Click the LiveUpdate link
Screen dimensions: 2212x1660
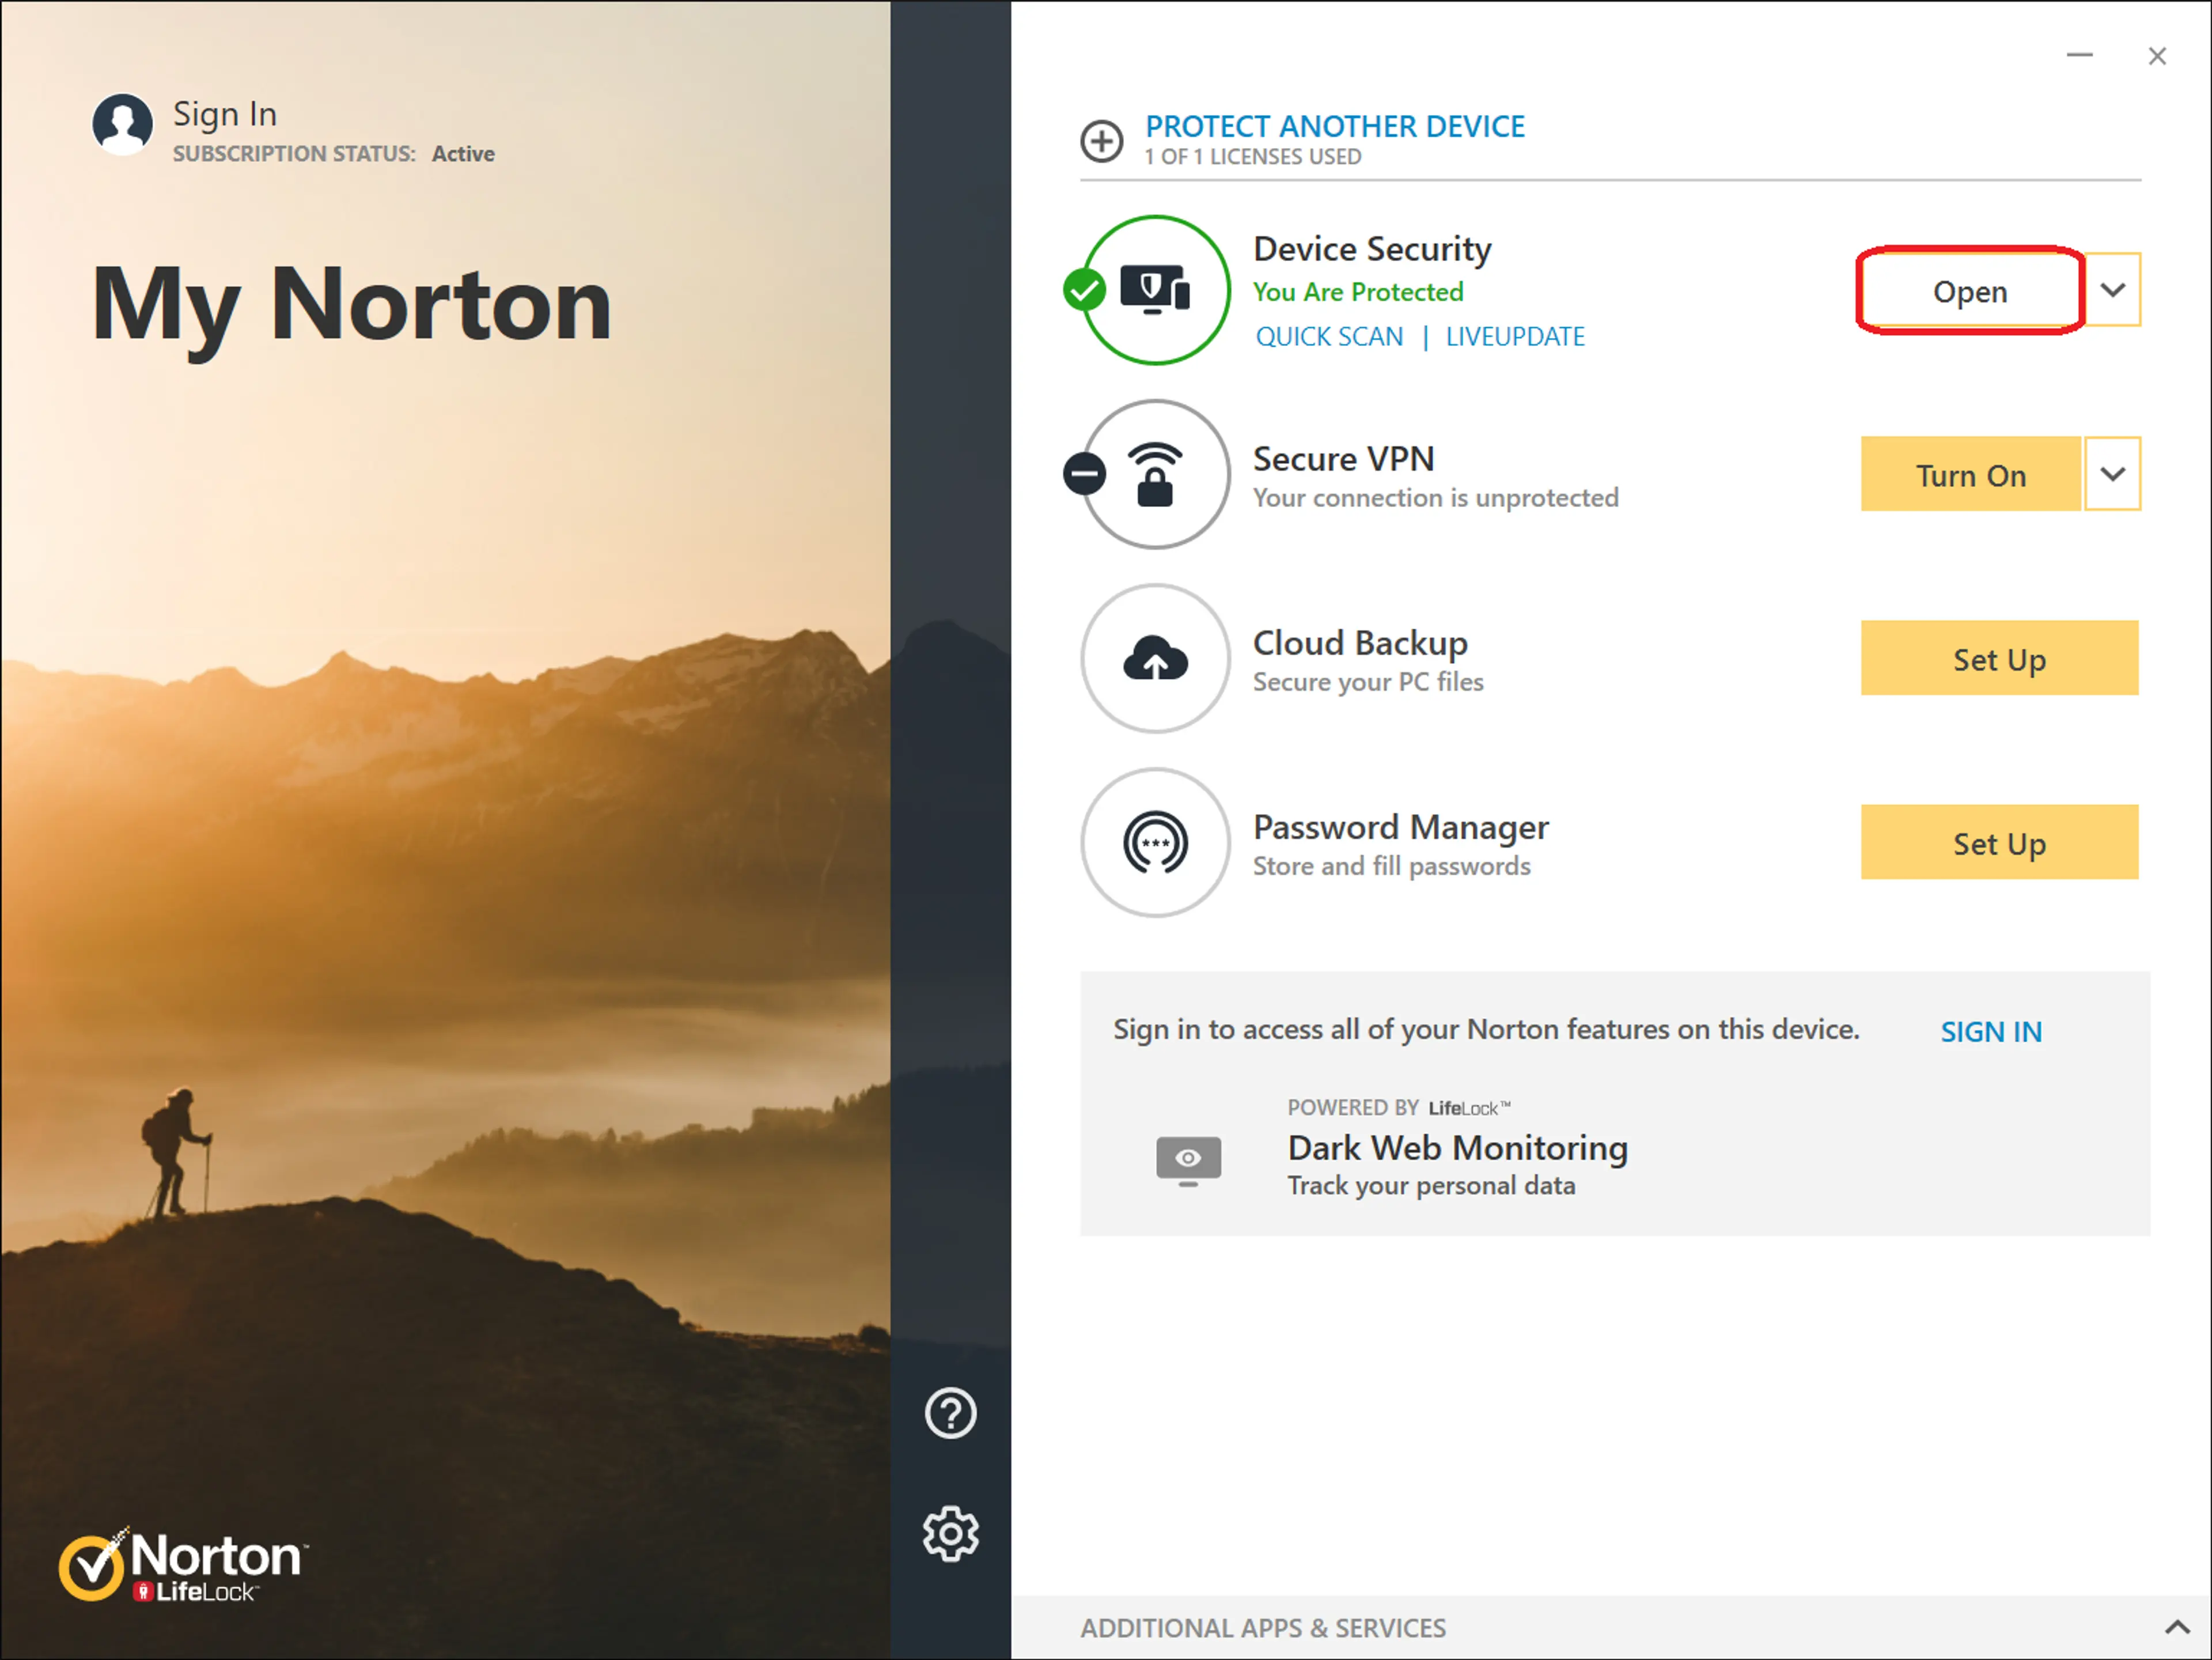(1514, 337)
